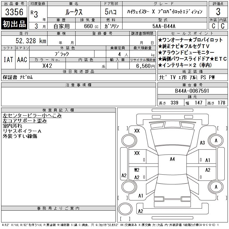Open the underlined 左コアサポート歪み note
The width and height of the screenshot is (229, 229).
pyautogui.click(x=25, y=121)
